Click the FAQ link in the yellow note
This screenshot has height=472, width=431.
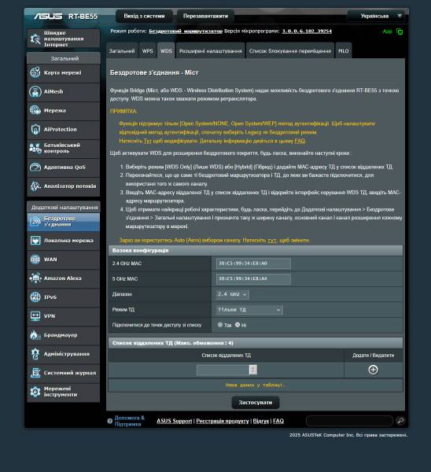(300, 141)
